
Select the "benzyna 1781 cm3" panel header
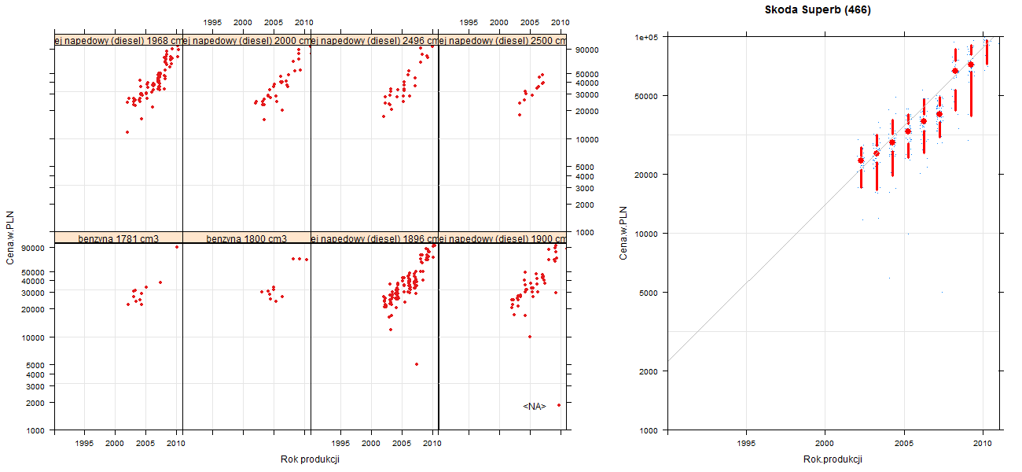pyautogui.click(x=119, y=238)
